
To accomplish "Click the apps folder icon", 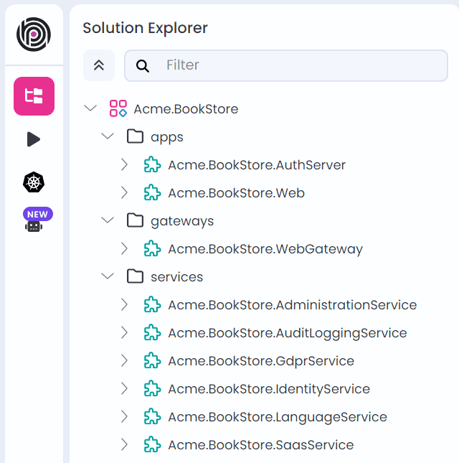I will (x=135, y=136).
